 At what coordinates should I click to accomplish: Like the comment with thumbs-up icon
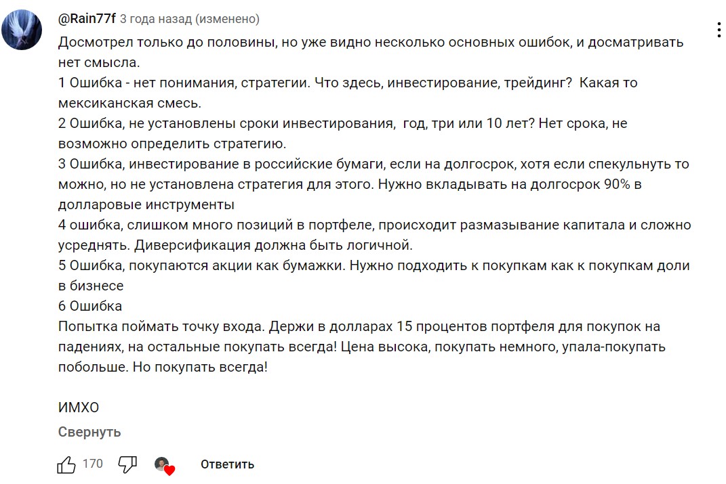click(66, 464)
